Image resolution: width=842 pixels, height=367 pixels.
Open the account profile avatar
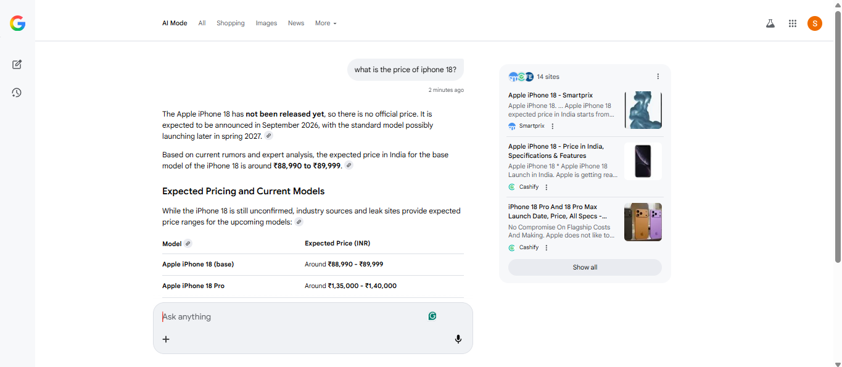[x=814, y=23]
